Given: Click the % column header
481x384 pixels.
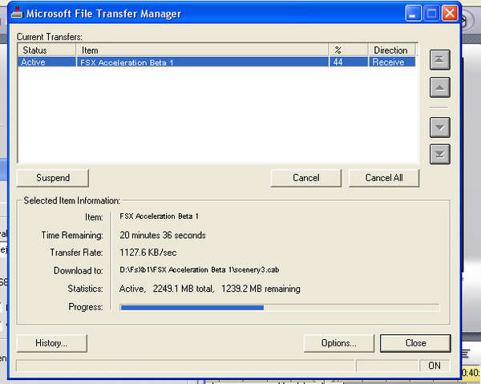Looking at the screenshot, I should 349,50.
